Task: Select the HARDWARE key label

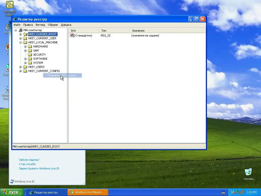Action: click(41, 46)
